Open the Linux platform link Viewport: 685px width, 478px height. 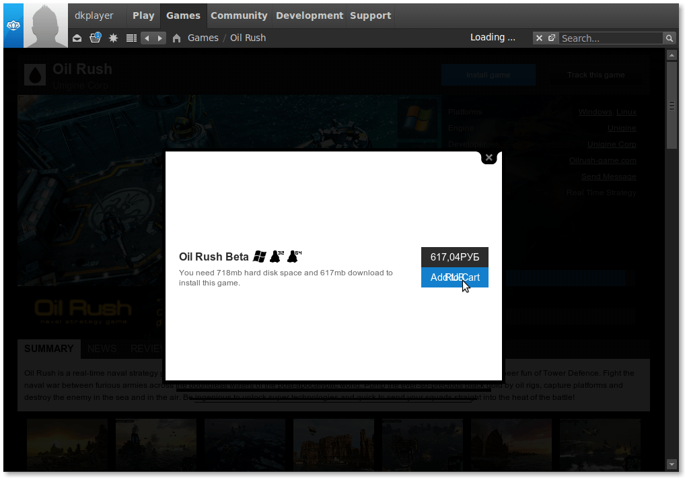coord(626,112)
